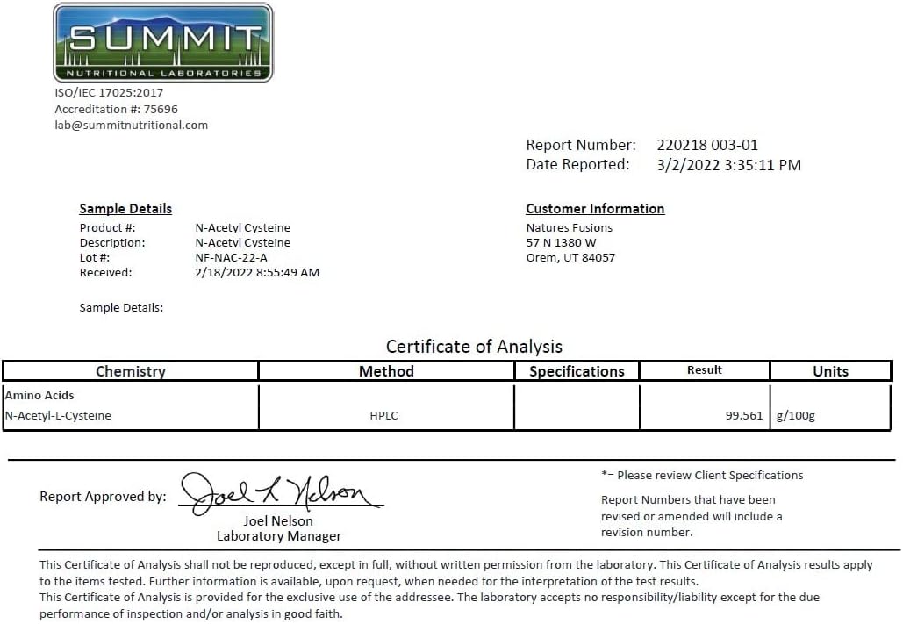Select the Result column header

point(704,370)
